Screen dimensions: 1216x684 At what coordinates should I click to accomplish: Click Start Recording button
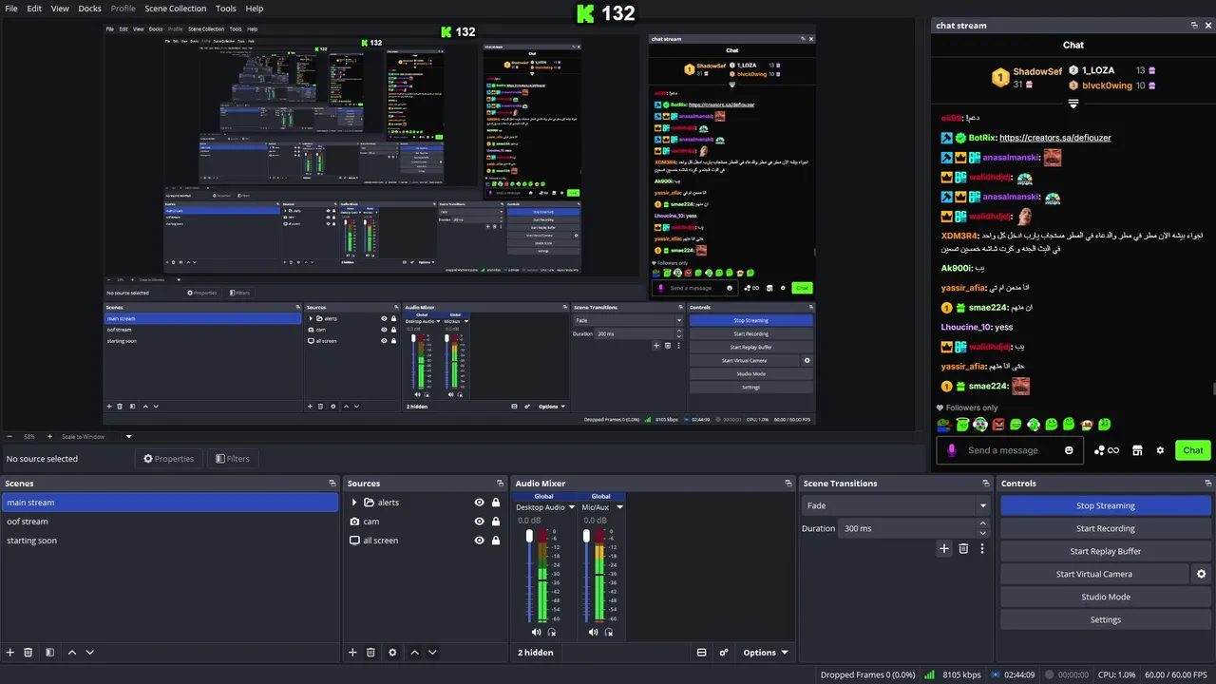click(1106, 528)
